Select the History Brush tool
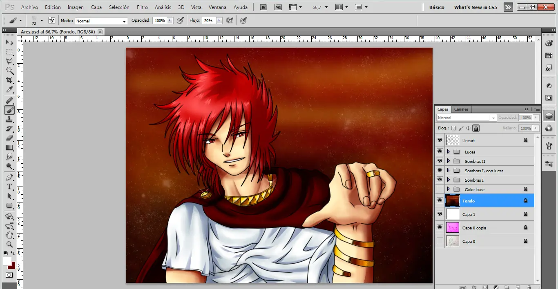Image resolution: width=558 pixels, height=289 pixels. coord(9,129)
